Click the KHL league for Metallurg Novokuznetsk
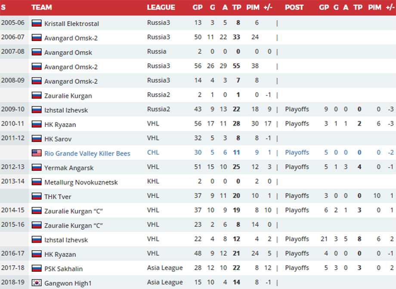This screenshot has width=396, height=289. click(x=153, y=181)
